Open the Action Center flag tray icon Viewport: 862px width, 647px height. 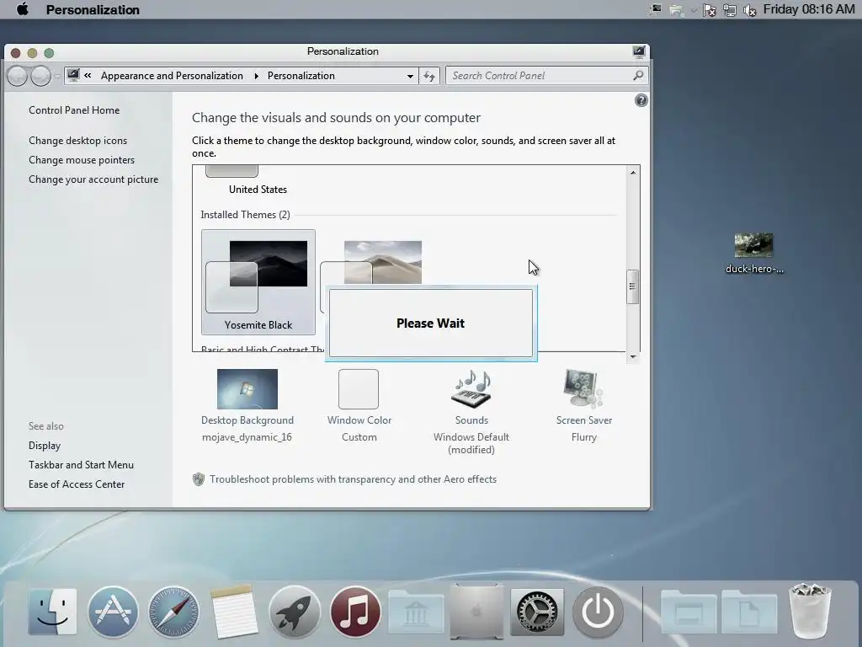[709, 10]
